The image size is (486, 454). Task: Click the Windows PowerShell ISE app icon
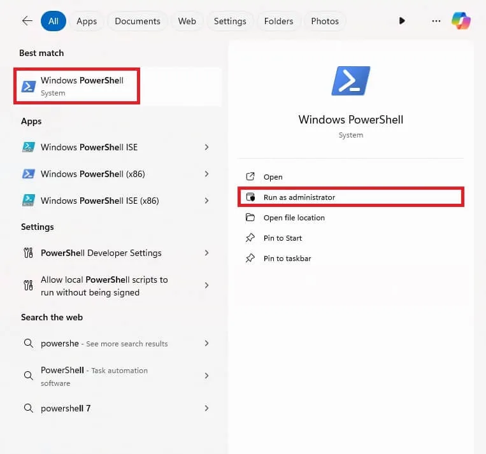[x=29, y=147]
